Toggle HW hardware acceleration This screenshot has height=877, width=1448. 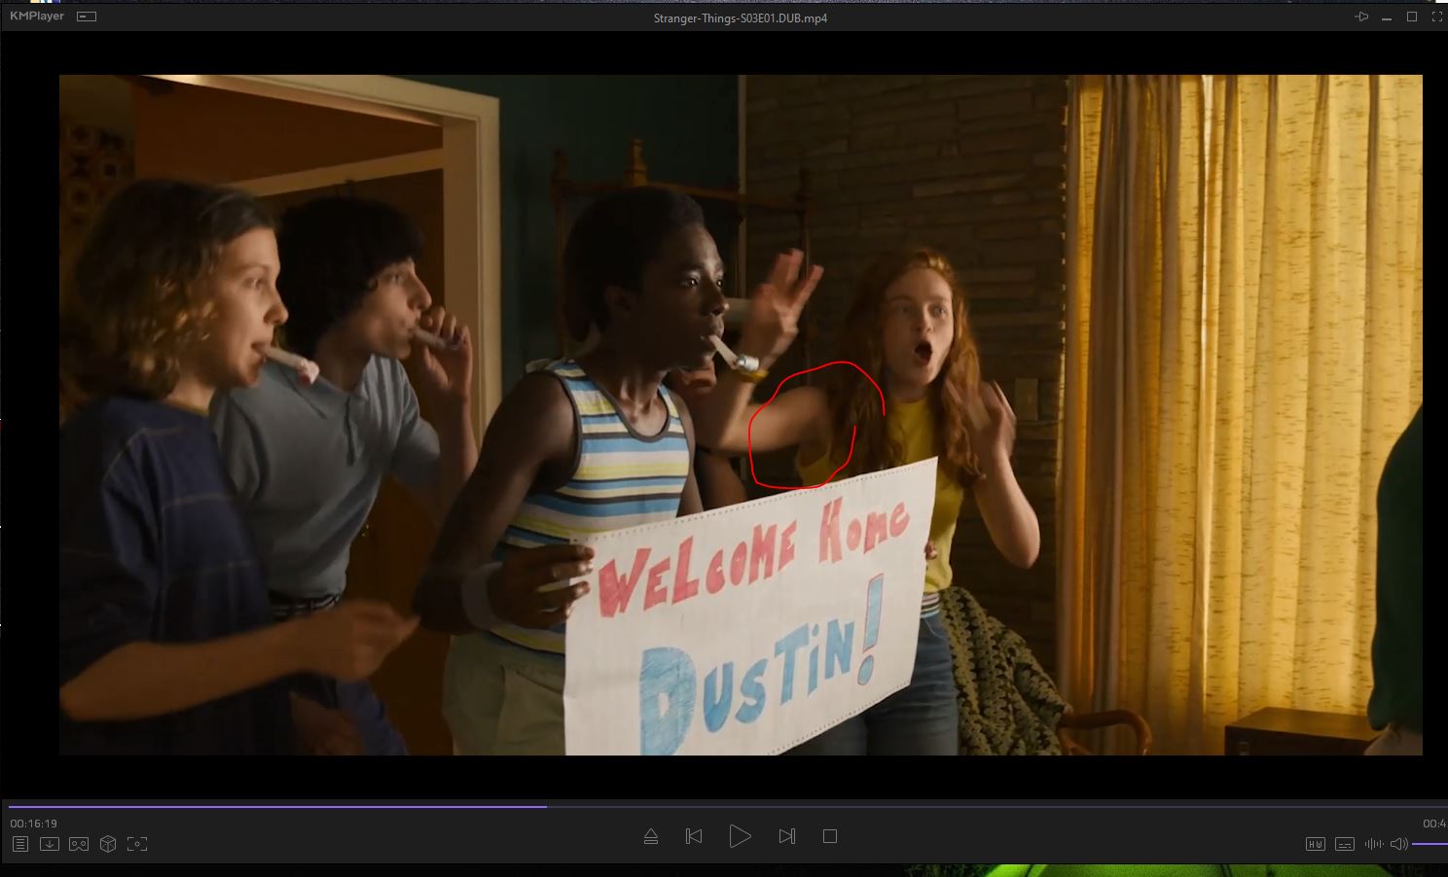1315,844
